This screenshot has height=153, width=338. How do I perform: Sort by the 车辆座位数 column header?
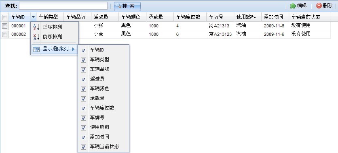[190, 17]
